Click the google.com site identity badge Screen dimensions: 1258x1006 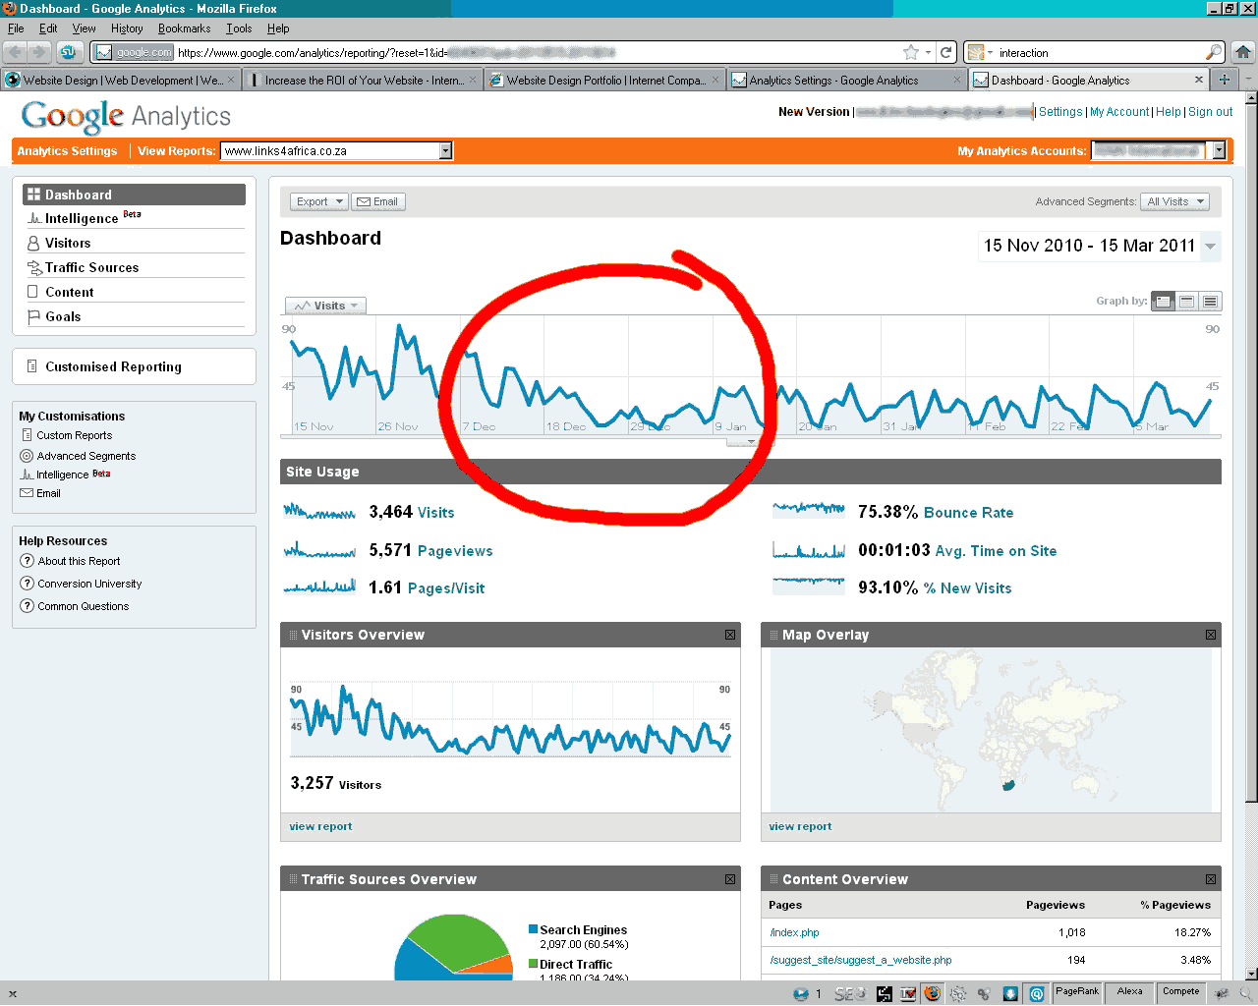[x=135, y=52]
